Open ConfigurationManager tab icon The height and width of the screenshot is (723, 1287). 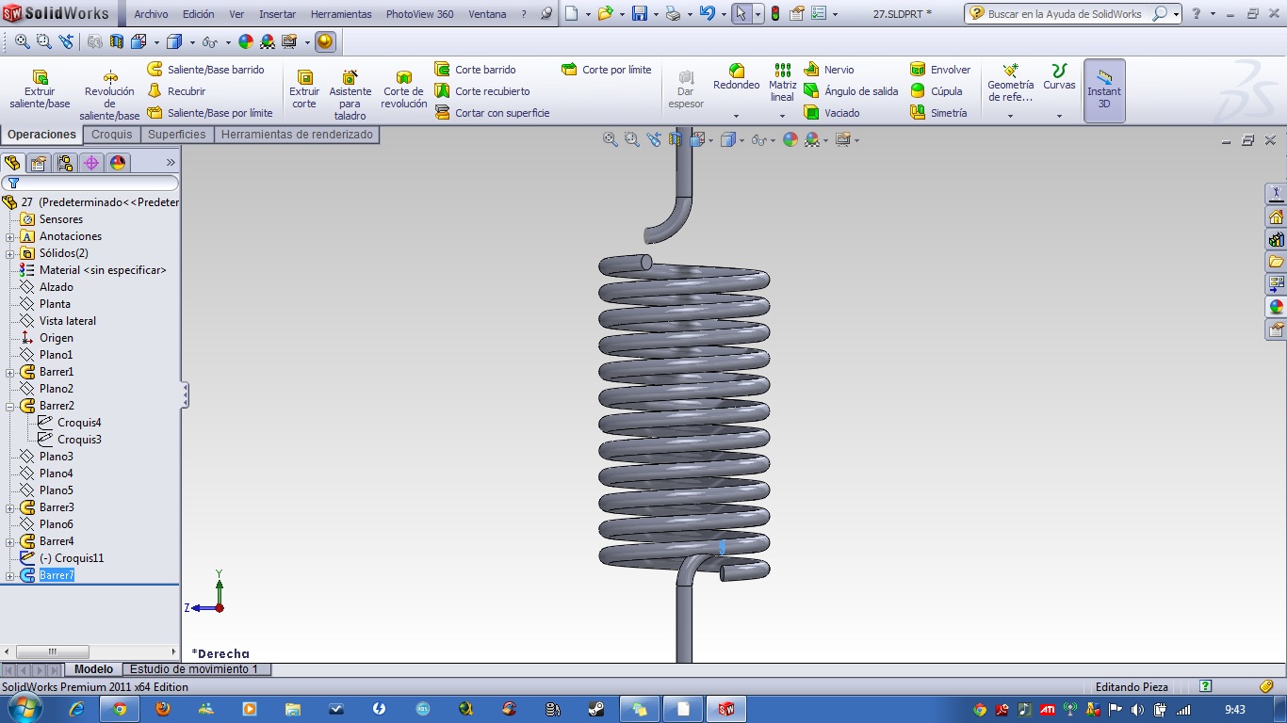(65, 163)
